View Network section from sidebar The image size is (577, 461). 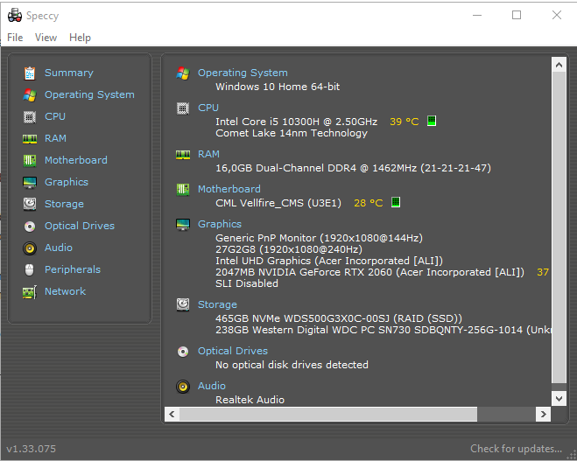[65, 291]
